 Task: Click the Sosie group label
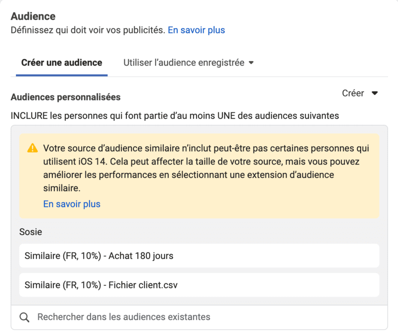pyautogui.click(x=31, y=232)
